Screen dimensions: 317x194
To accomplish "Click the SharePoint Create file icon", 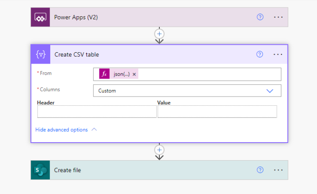I will [40, 170].
